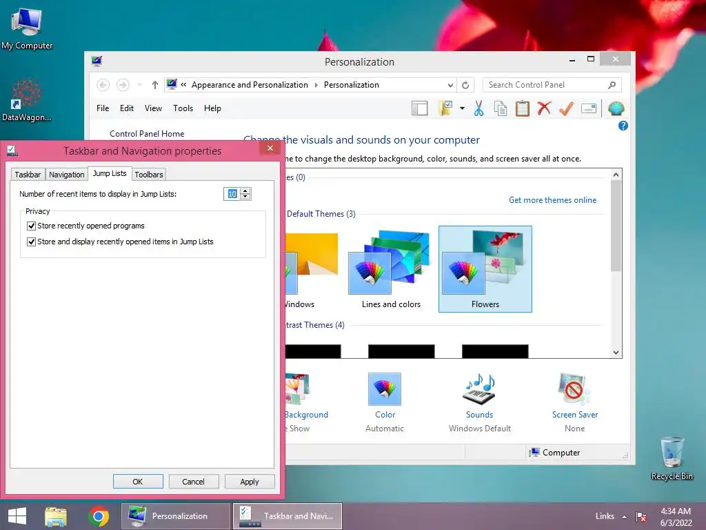
Task: Click OK in Taskbar properties dialog
Action: click(138, 481)
